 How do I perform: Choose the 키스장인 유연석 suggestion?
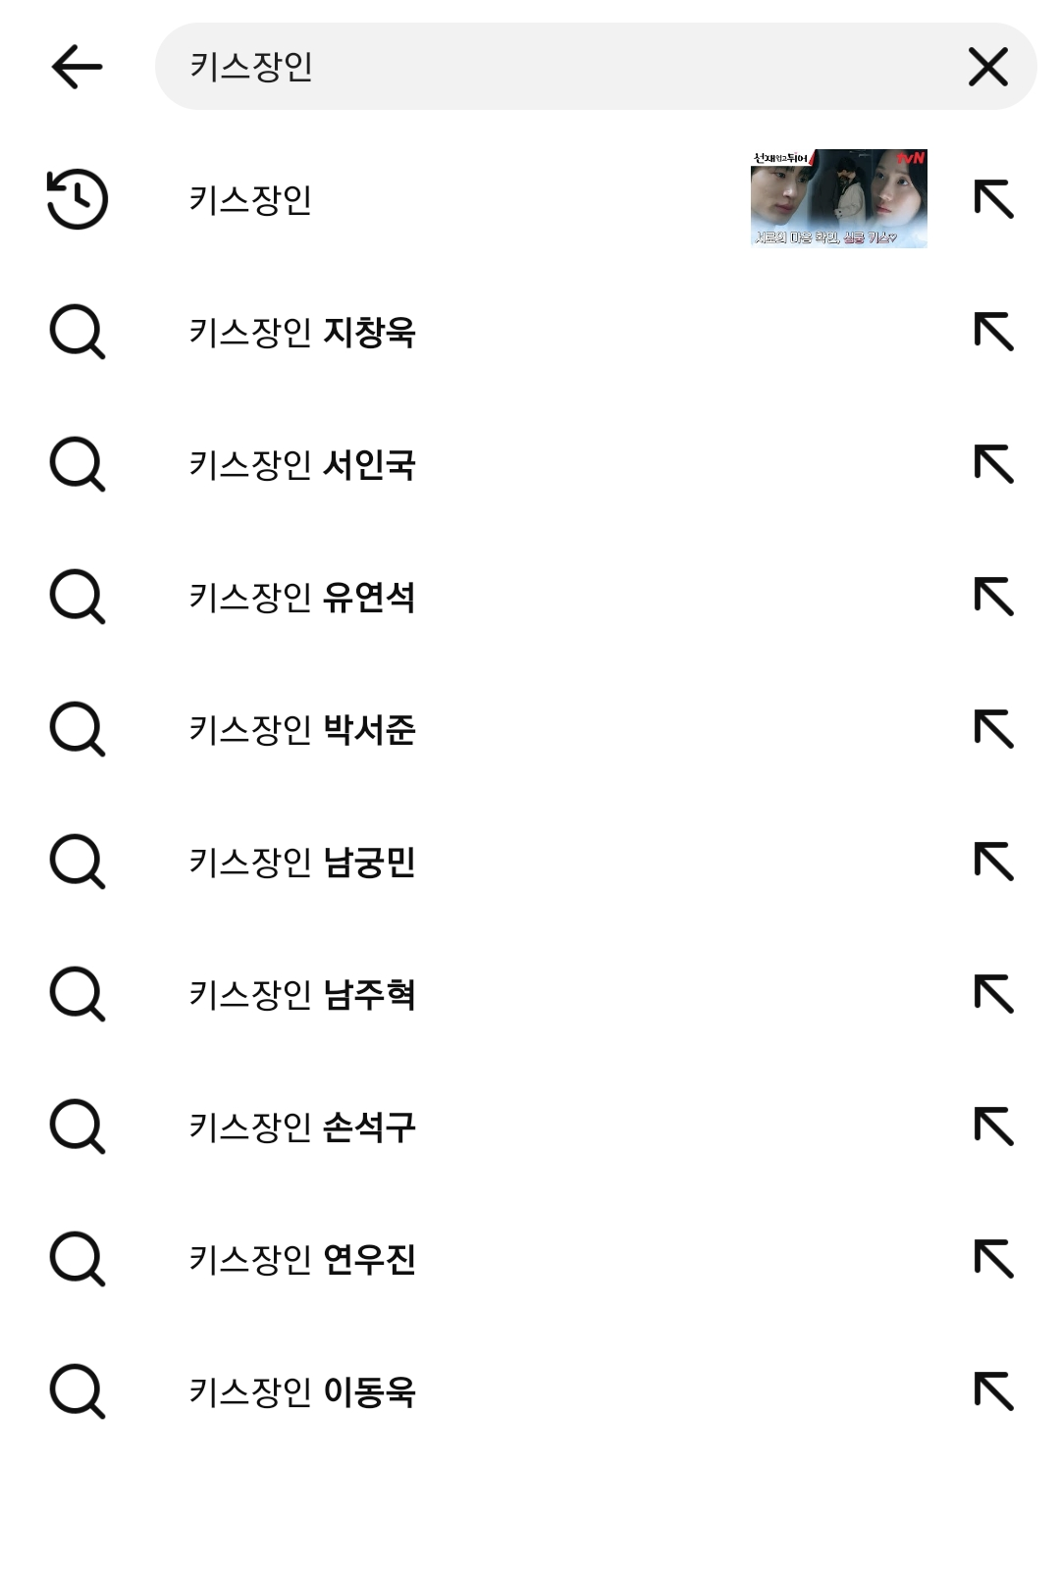point(302,598)
